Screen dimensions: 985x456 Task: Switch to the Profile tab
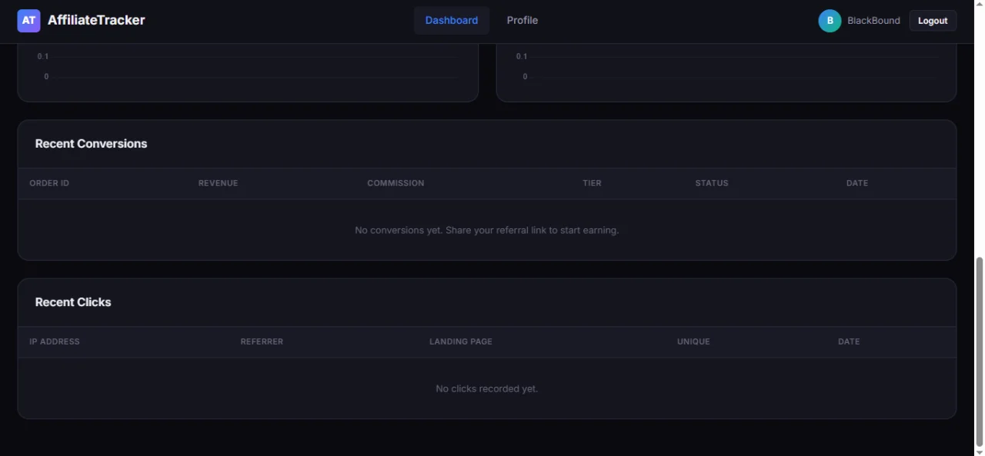pos(523,21)
